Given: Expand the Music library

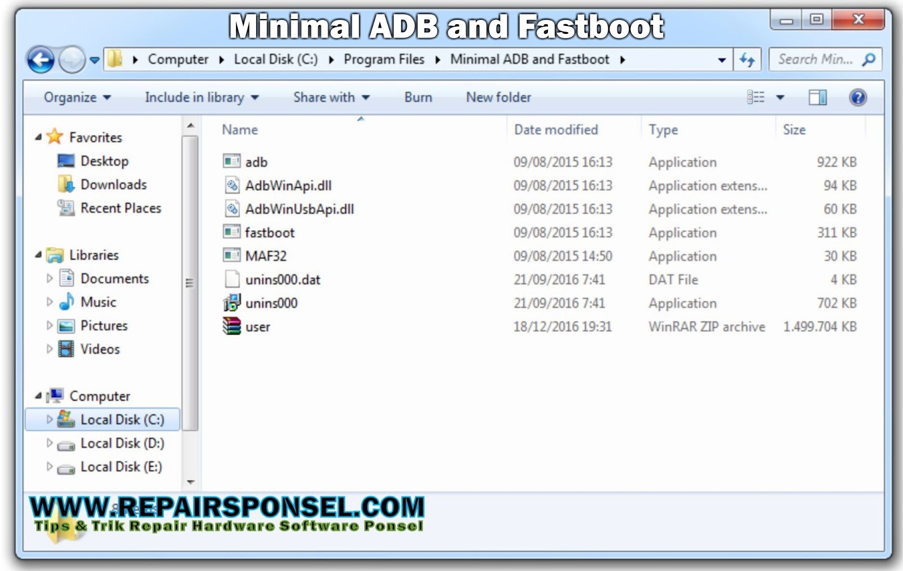Looking at the screenshot, I should pos(50,302).
